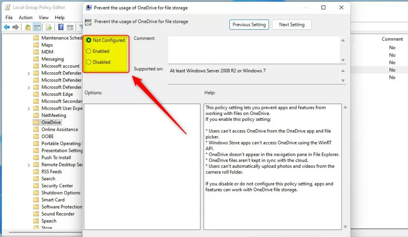Toggle the Show/Hide Console Tree toolbar icon
The width and height of the screenshot is (408, 237).
[37, 27]
